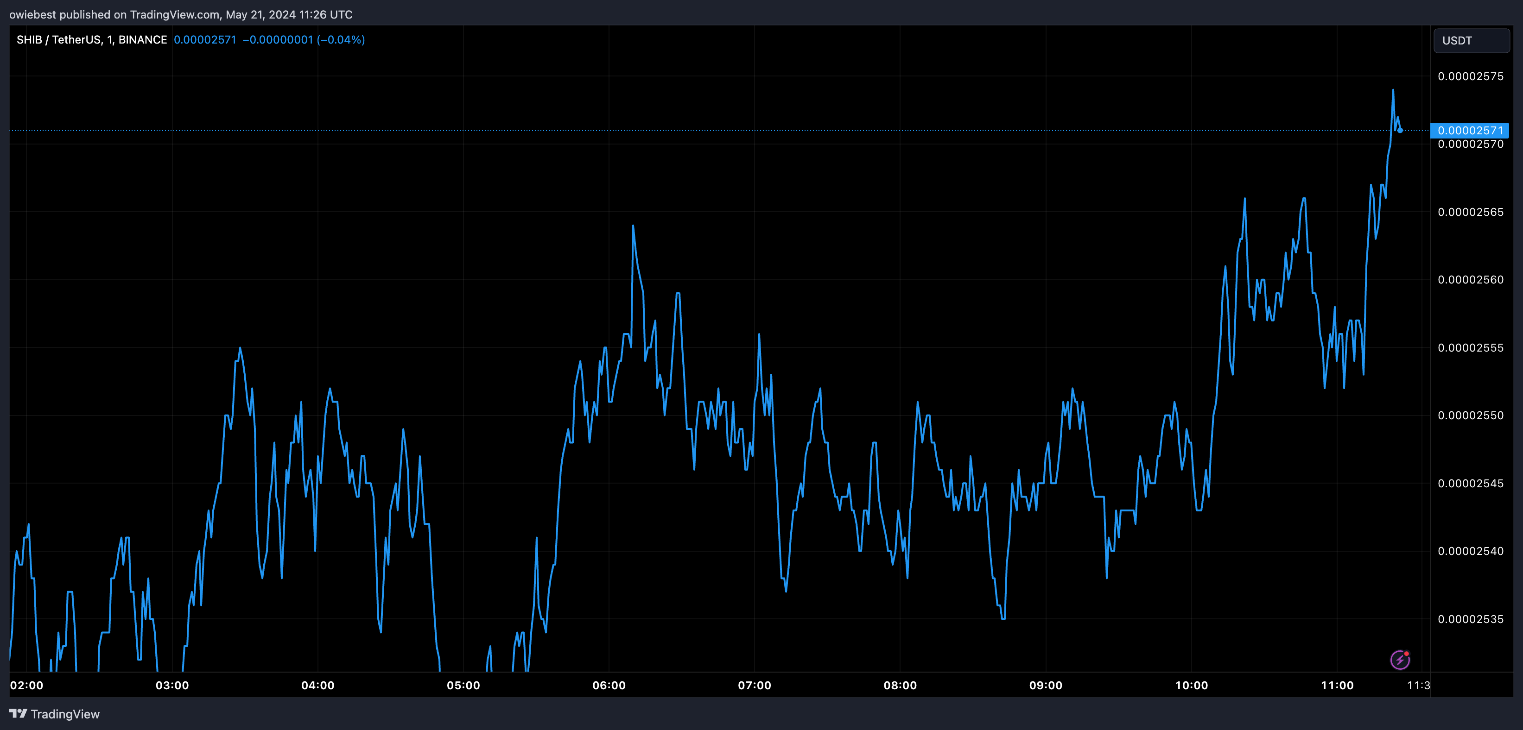Click the 0.00002550 price scale label
Image resolution: width=1523 pixels, height=730 pixels.
click(x=1470, y=415)
